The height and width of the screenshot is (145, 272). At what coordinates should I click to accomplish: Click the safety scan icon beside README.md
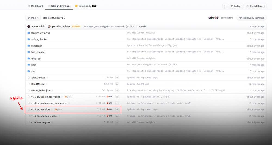pyautogui.click(x=47, y=84)
